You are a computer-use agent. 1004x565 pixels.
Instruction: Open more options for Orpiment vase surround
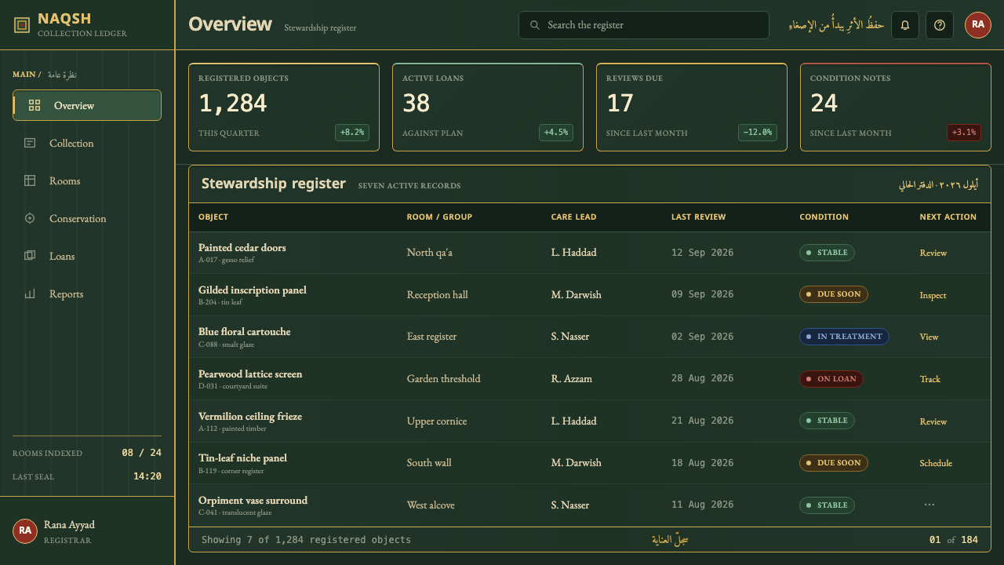coord(929,505)
